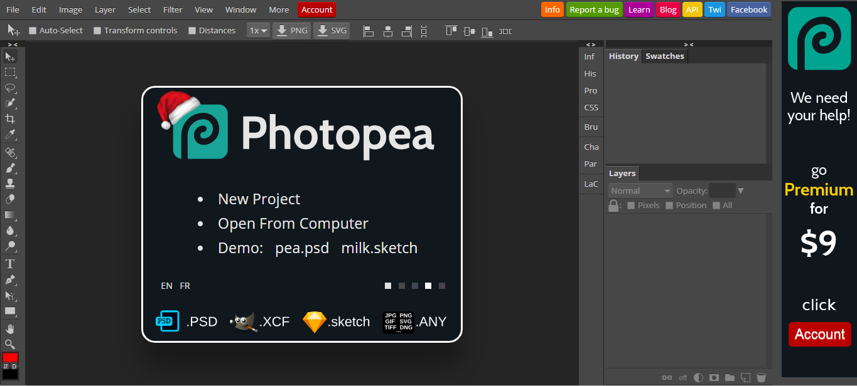Pick the Rectangle shape tool

(x=10, y=311)
